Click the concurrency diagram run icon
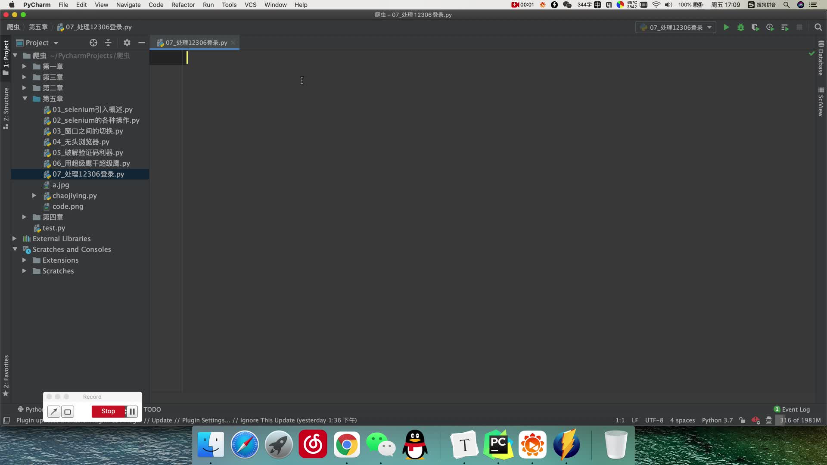The height and width of the screenshot is (465, 827). (785, 28)
